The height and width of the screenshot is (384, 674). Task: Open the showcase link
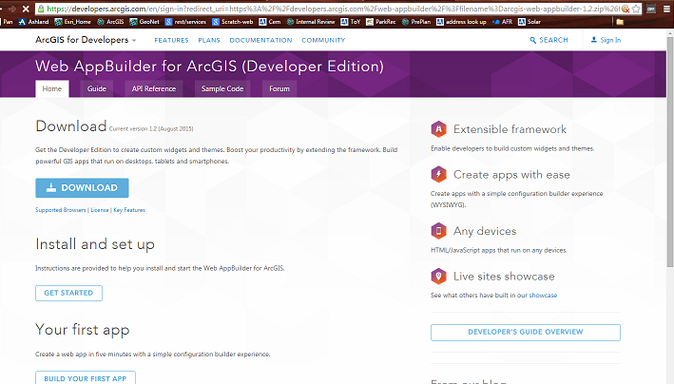point(543,295)
